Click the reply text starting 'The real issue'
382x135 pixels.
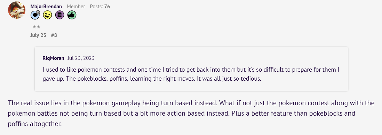pos(191,114)
